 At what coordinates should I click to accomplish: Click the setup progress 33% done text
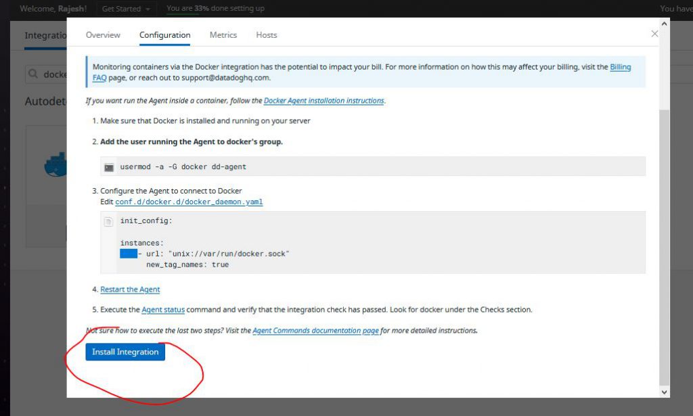215,9
